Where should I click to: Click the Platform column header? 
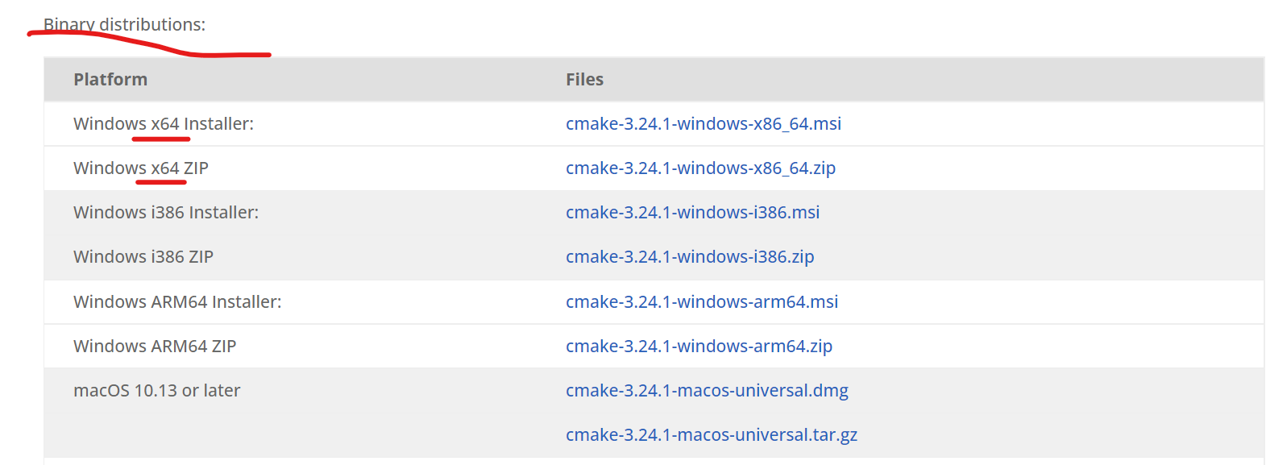pyautogui.click(x=110, y=80)
